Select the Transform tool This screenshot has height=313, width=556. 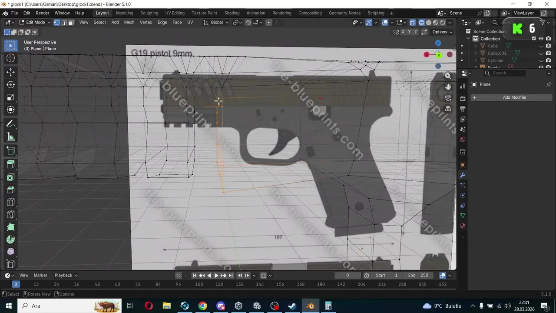pos(11,110)
